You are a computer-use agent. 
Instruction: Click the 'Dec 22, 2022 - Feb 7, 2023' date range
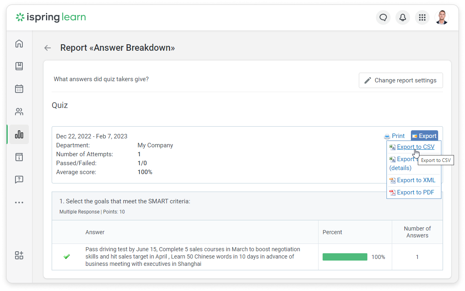pos(92,136)
